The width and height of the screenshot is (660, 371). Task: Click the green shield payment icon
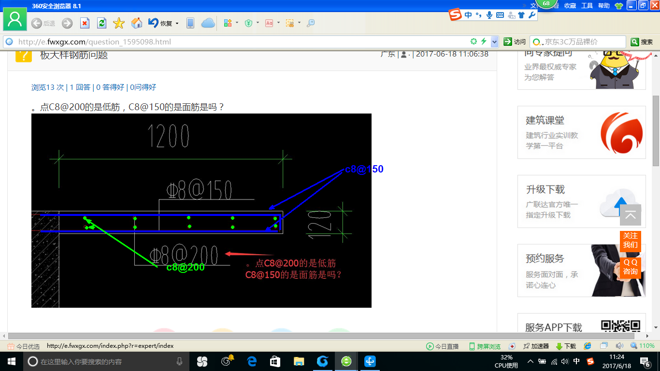pos(248,23)
